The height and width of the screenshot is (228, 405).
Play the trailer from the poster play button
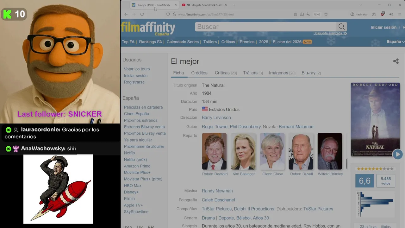click(x=397, y=154)
